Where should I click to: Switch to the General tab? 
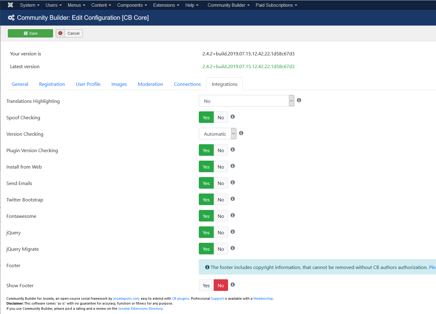20,84
